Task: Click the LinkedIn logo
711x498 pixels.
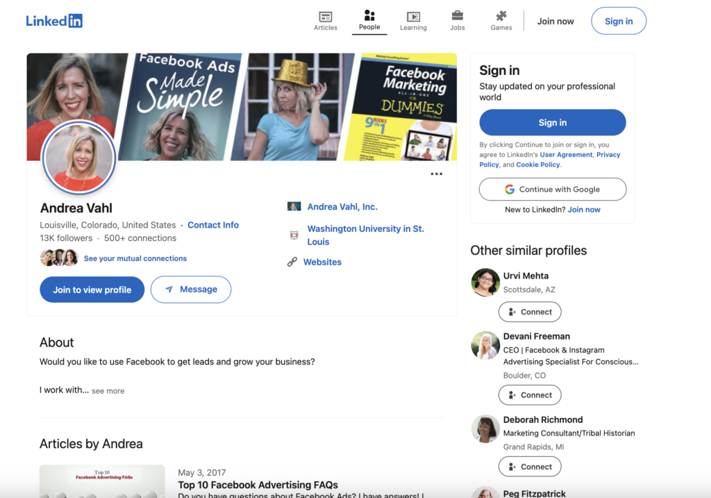Action: (x=54, y=21)
